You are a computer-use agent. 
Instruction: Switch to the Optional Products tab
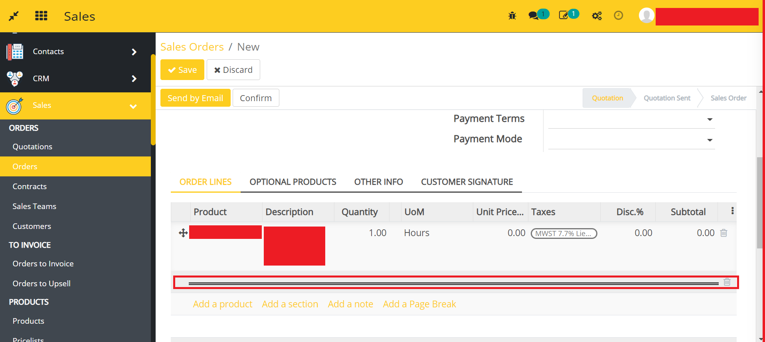[x=293, y=182]
